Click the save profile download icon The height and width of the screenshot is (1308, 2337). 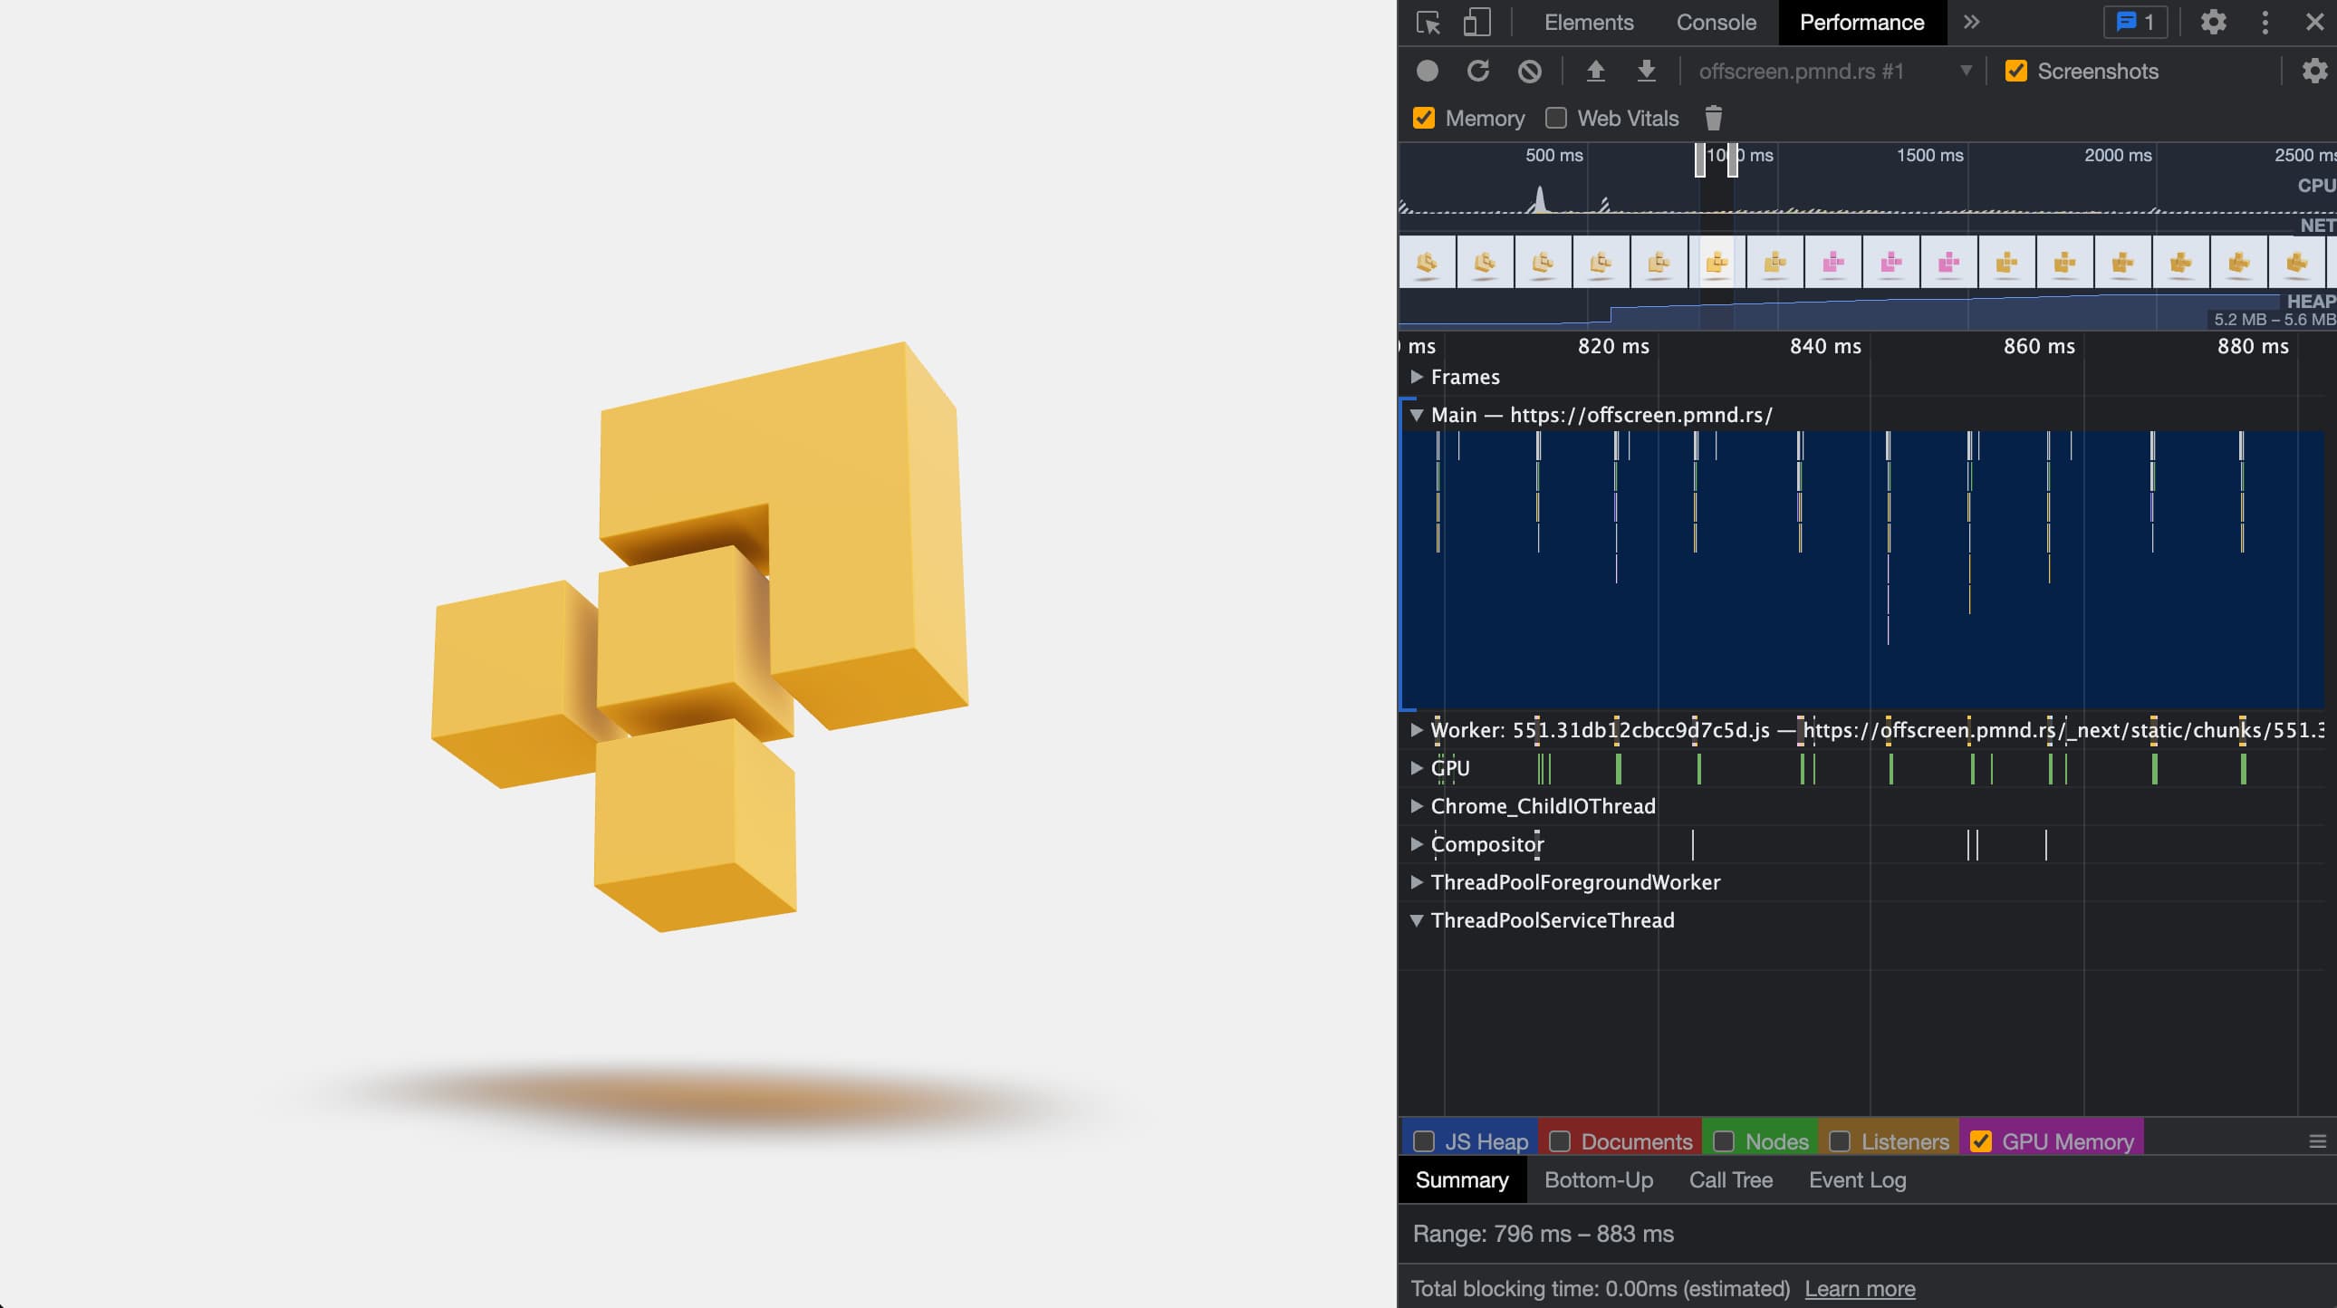click(1646, 71)
